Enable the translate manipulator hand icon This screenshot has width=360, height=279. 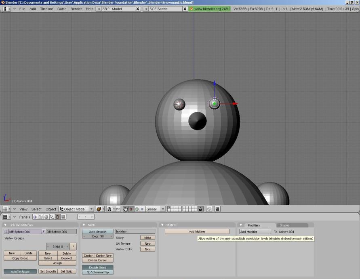coord(125,209)
